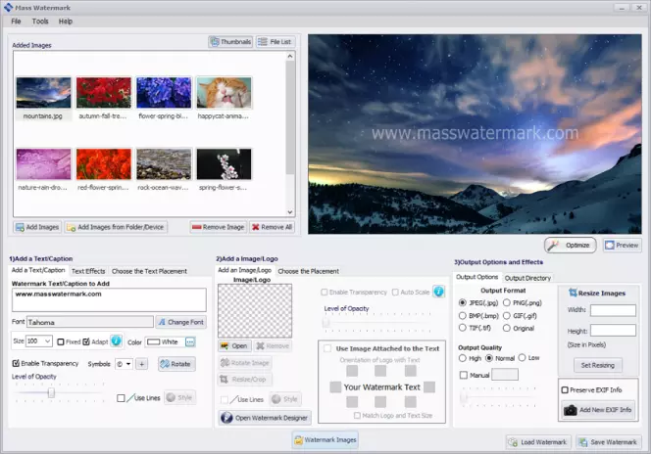Open the Watermark Designer
This screenshot has height=454, width=651.
click(x=265, y=418)
